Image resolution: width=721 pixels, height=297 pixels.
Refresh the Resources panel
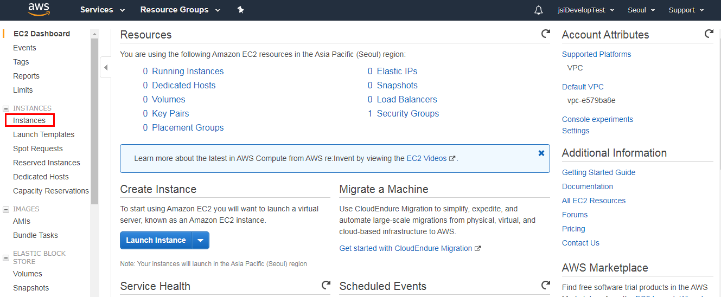click(545, 34)
